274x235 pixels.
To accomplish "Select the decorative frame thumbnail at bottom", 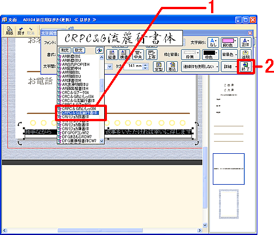I will tap(229, 204).
